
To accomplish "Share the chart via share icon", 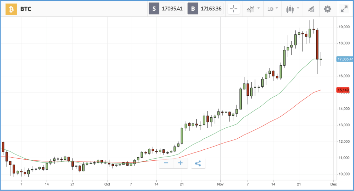I will point(198,163).
